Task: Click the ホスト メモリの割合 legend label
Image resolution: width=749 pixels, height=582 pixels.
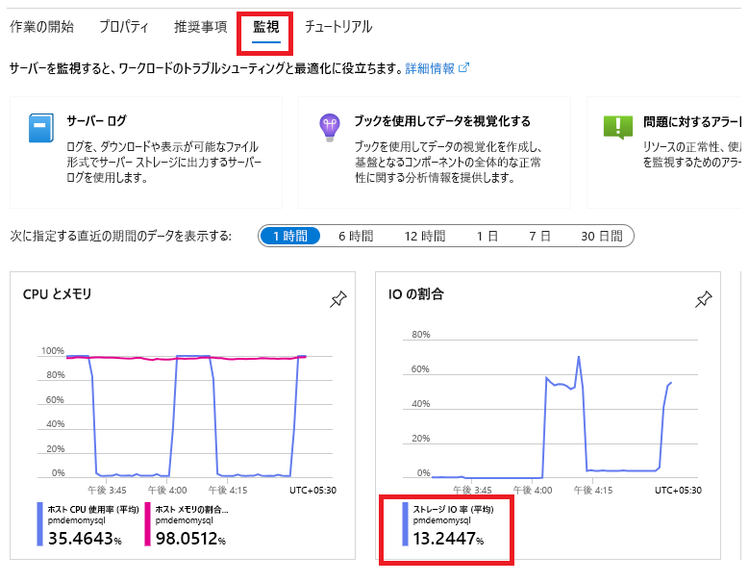Action: pos(192,510)
